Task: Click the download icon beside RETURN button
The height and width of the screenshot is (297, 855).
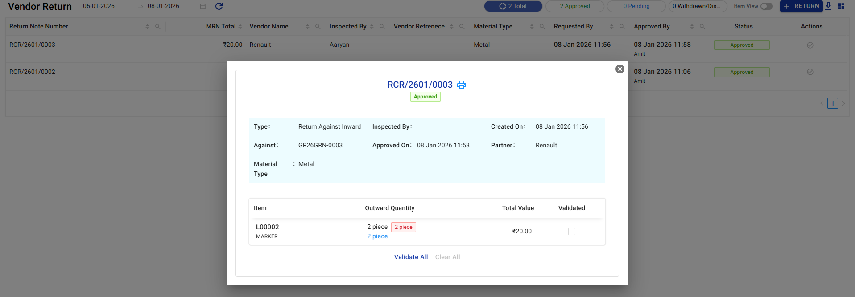Action: (828, 6)
